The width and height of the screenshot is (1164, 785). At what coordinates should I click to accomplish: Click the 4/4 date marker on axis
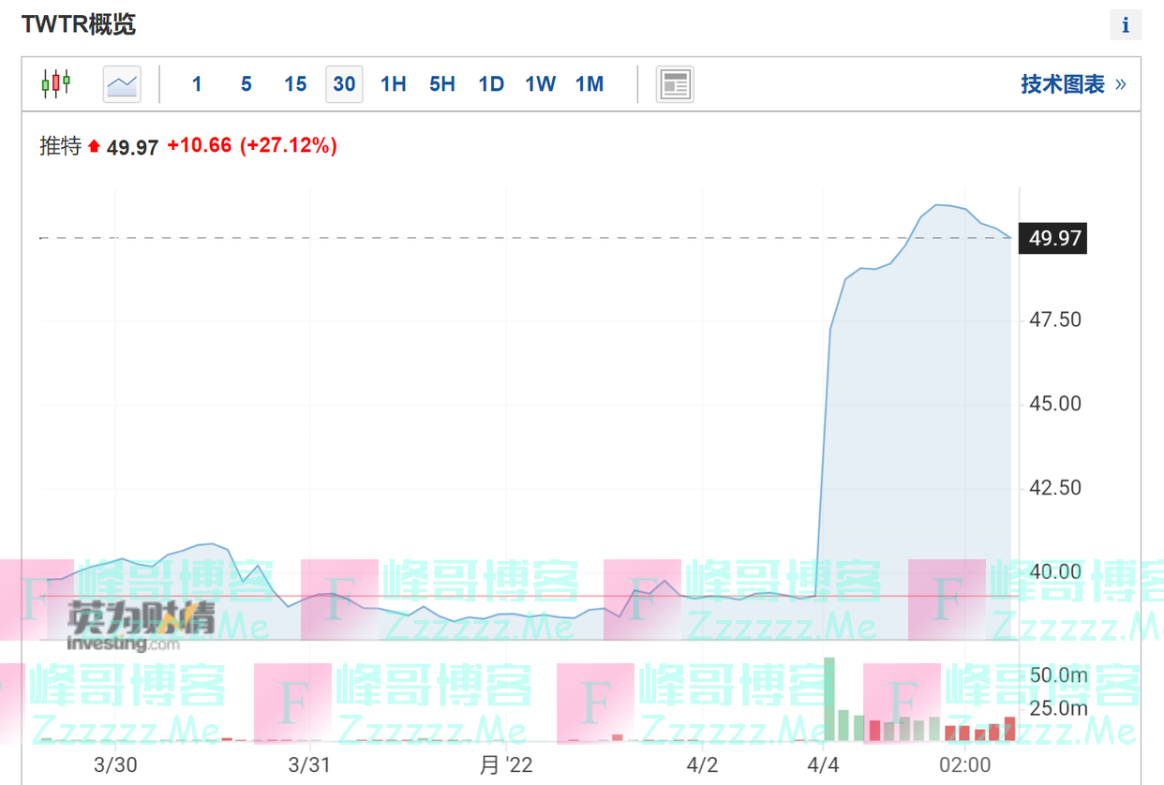(x=823, y=764)
